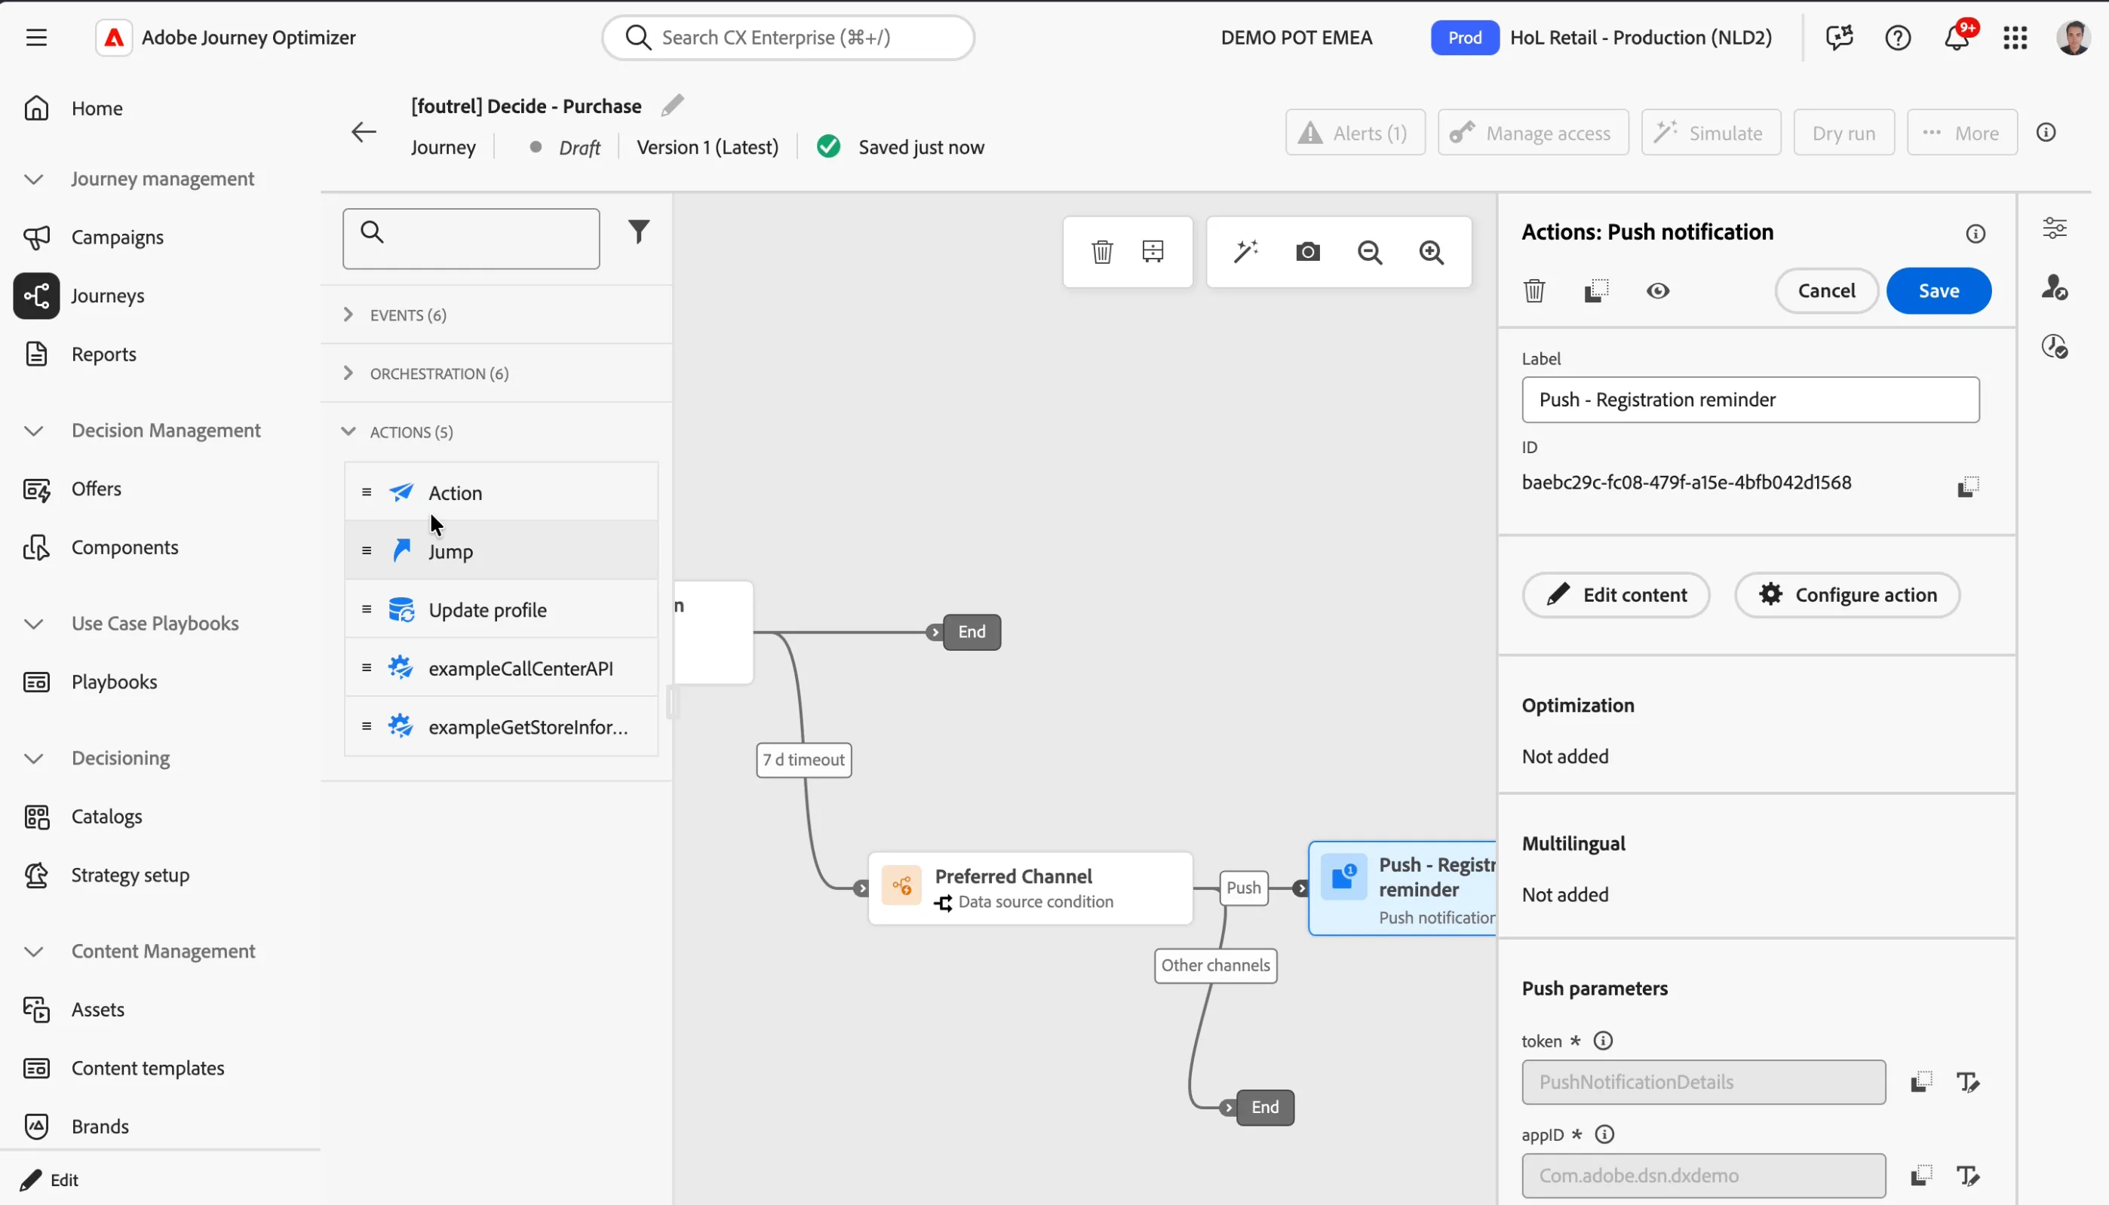Open the help question mark menu
Image resolution: width=2109 pixels, height=1205 pixels.
tap(1897, 38)
